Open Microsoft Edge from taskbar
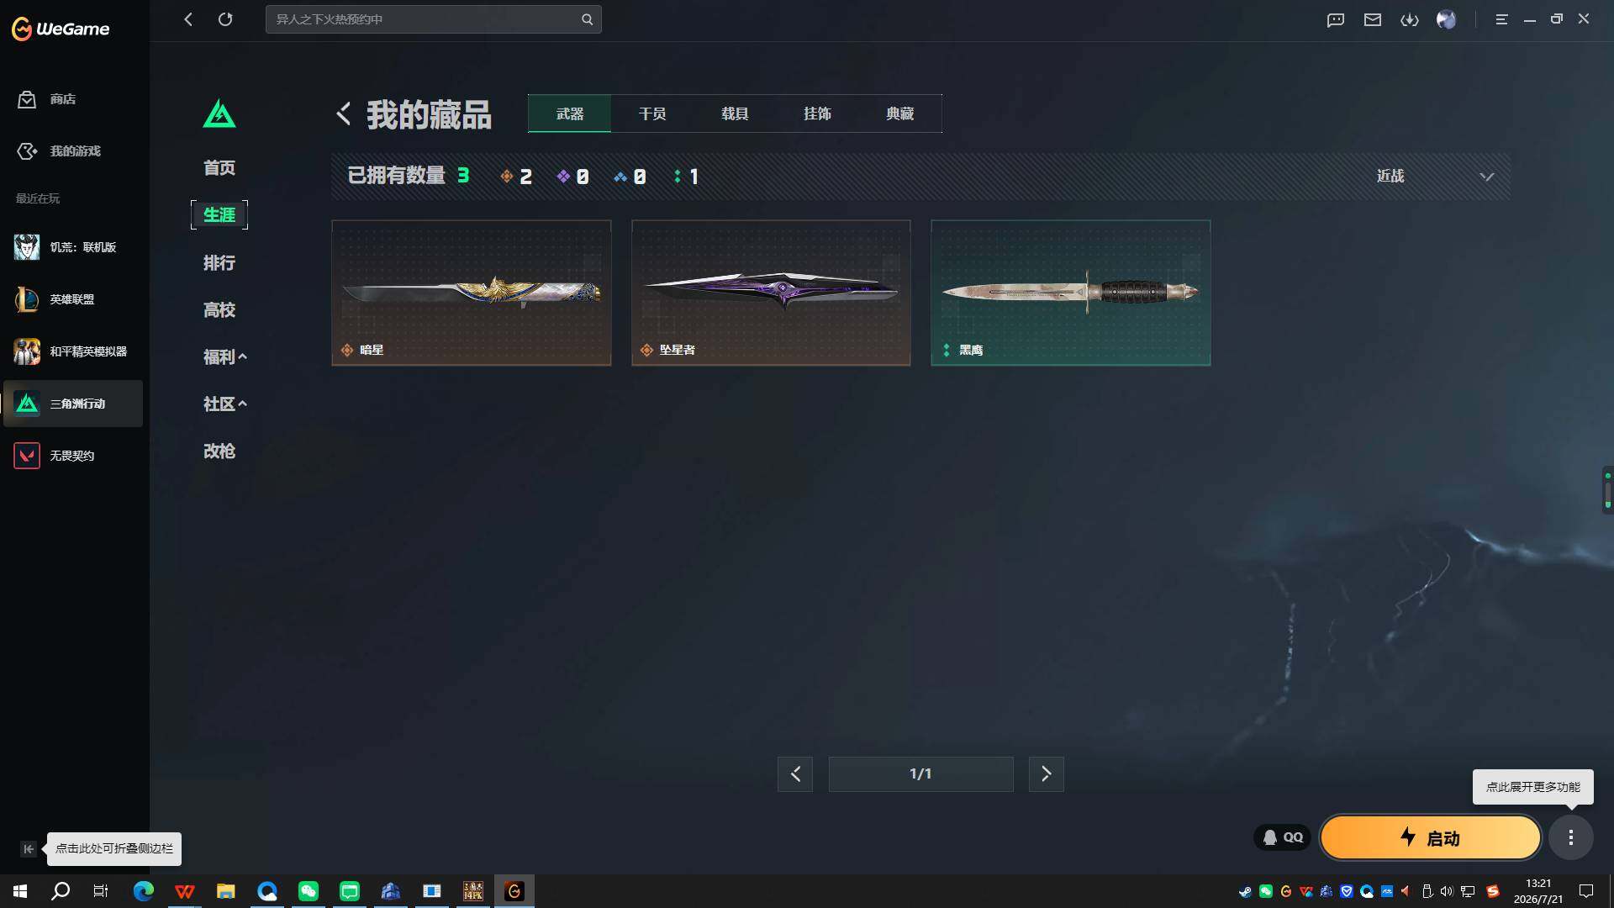 (144, 891)
